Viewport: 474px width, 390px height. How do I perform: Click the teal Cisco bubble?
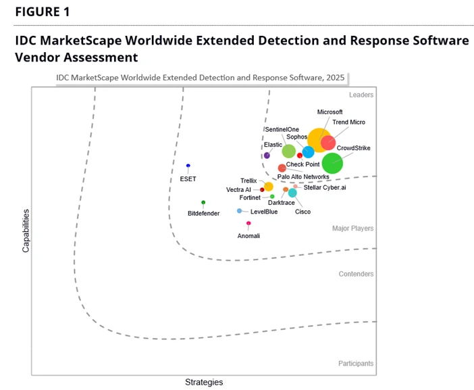pyautogui.click(x=292, y=193)
